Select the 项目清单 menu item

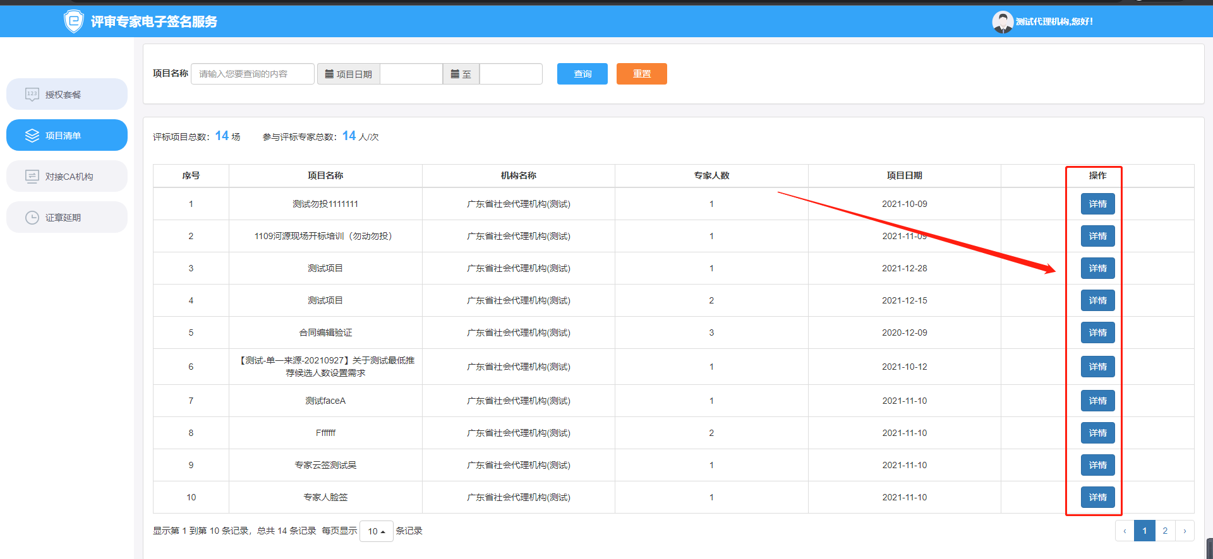coord(67,135)
